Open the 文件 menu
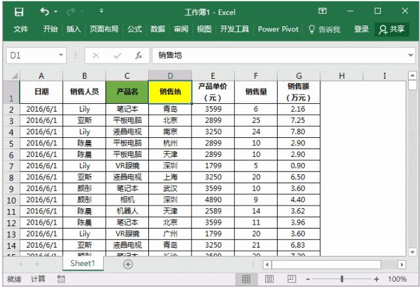The width and height of the screenshot is (420, 287). point(20,29)
